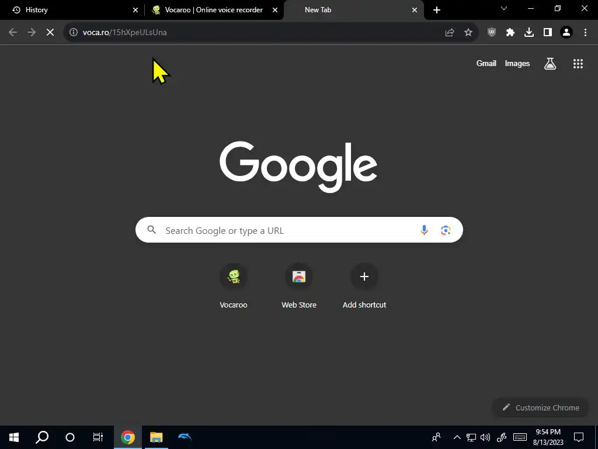Share this page icon
Viewport: 598px width, 449px height.
coord(450,33)
